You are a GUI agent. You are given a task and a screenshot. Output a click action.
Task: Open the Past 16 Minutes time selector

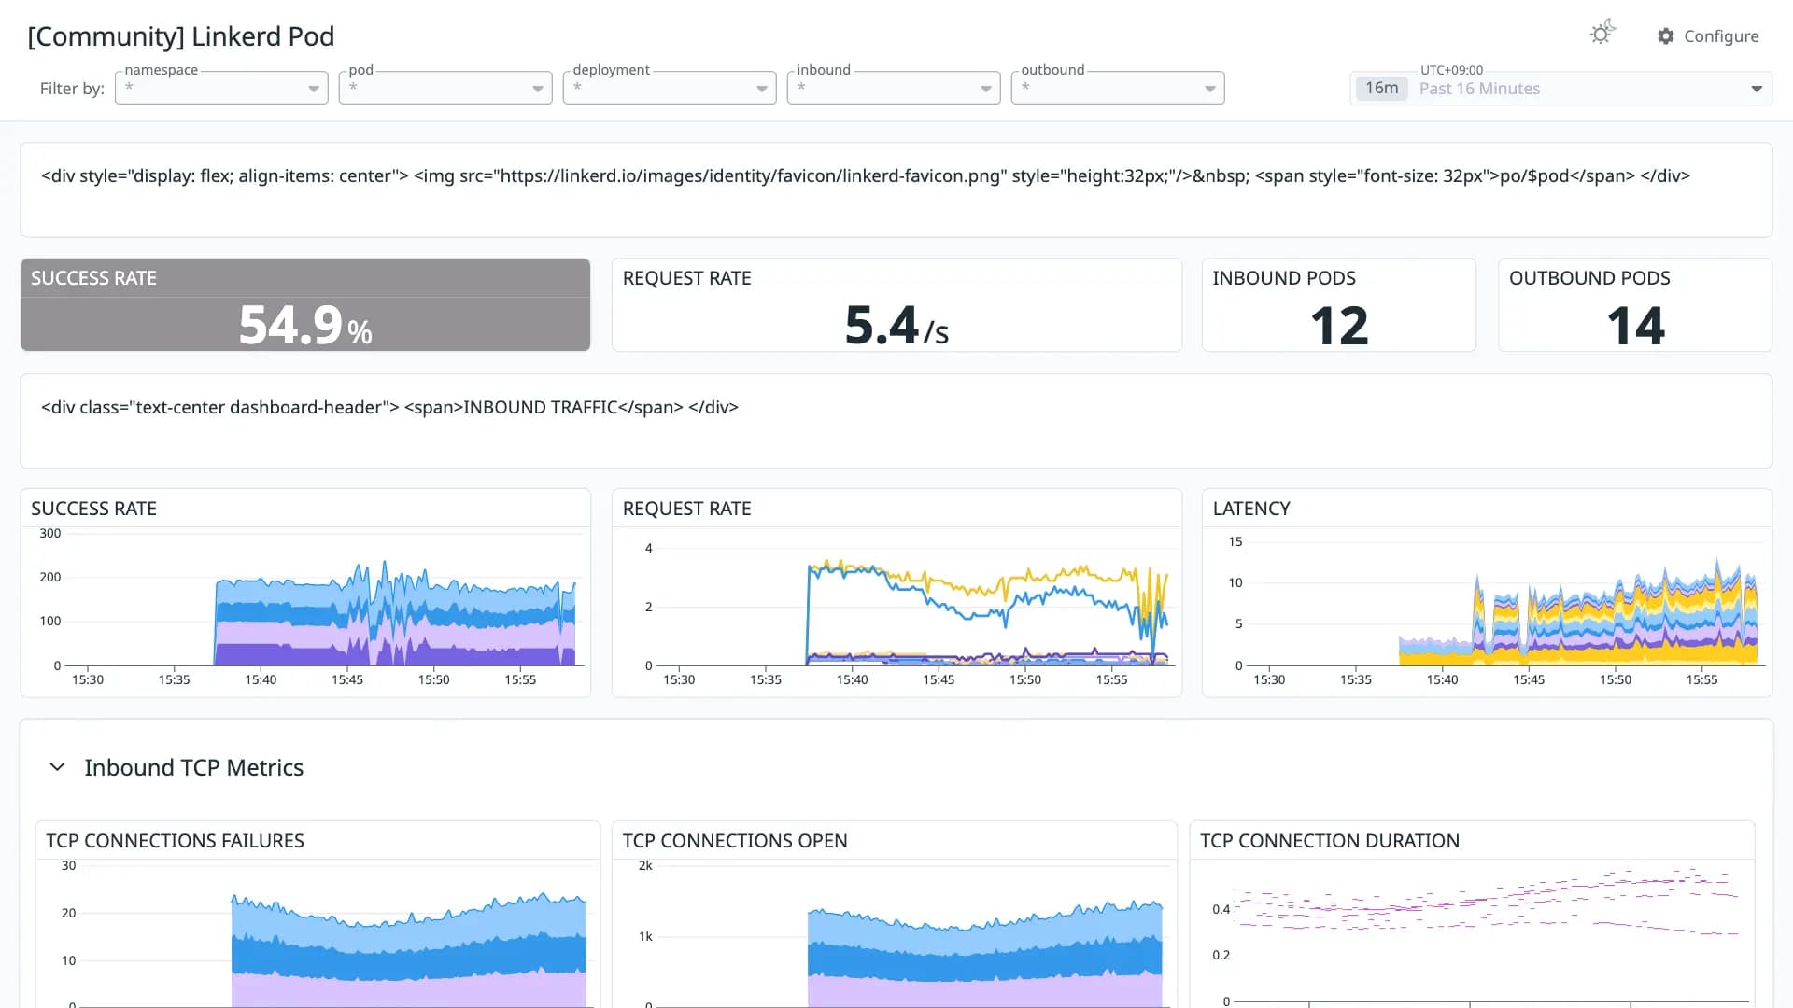pos(1560,89)
